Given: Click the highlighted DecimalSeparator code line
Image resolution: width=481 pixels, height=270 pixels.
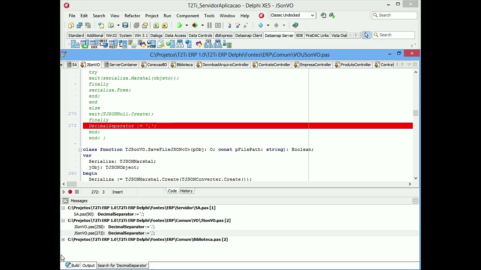Looking at the screenshot, I should pos(248,126).
